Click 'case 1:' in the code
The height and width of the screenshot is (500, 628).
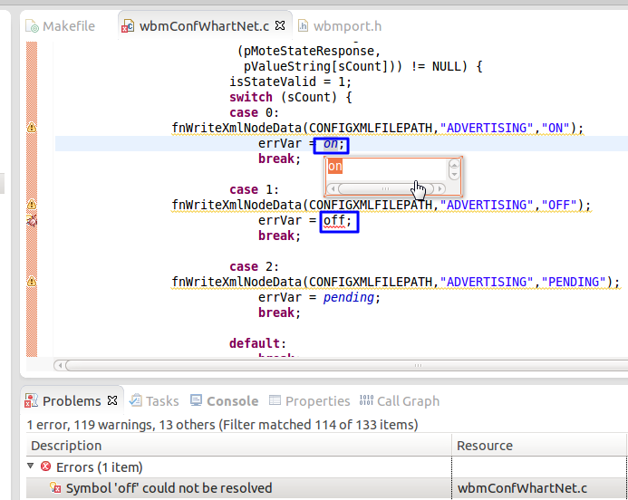pyautogui.click(x=254, y=189)
